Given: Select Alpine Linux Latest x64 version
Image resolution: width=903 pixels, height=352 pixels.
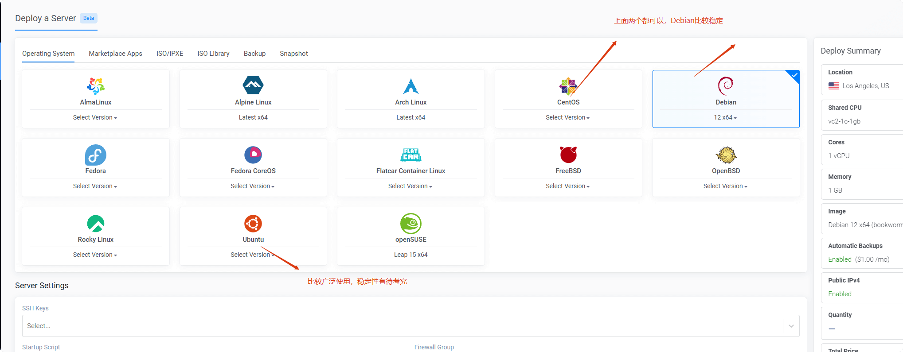Looking at the screenshot, I should [253, 117].
